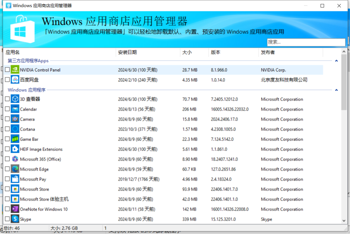Click the Microsoft 365 (Office) icon
Image resolution: width=350 pixels, height=234 pixels.
click(15, 159)
